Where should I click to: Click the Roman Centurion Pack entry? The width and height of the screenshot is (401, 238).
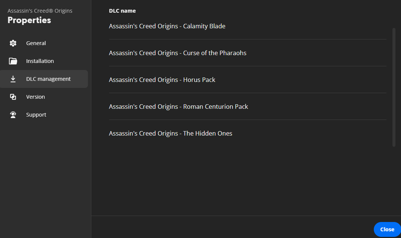179,107
